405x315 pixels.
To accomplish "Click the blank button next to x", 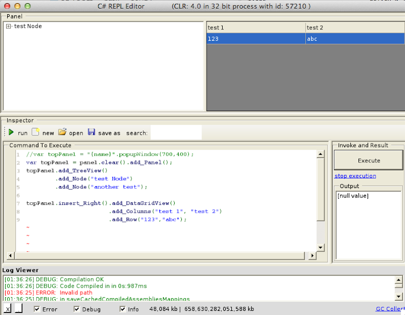I will [x=18, y=309].
